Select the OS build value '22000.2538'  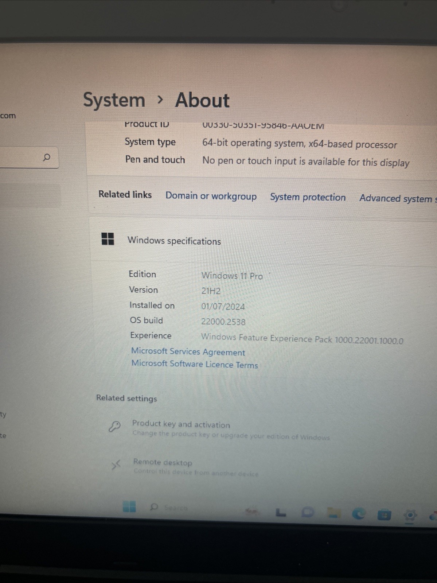point(223,322)
